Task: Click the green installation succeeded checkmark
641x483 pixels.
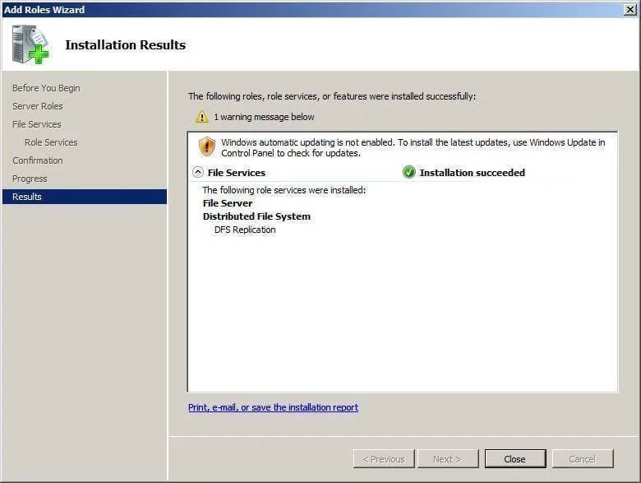Action: [x=408, y=172]
